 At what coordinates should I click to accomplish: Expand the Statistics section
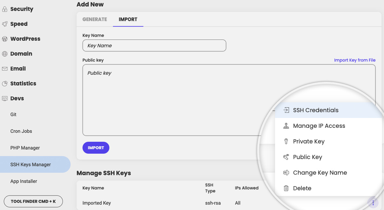[23, 84]
